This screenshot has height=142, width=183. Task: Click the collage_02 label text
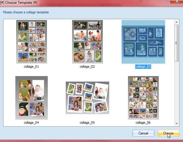[x=87, y=66]
